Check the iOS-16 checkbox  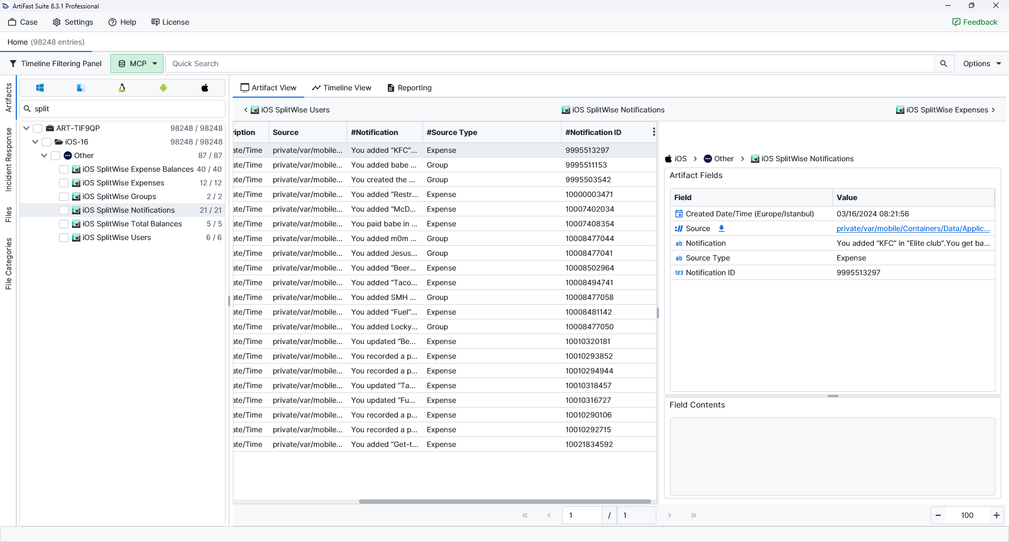tap(46, 142)
